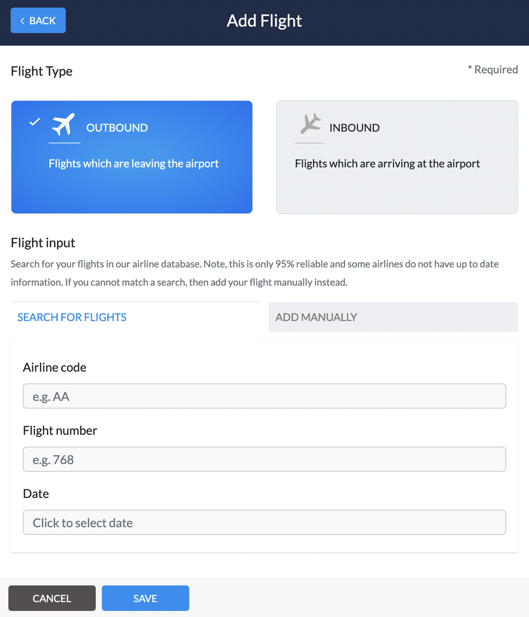Choose 'Flights which are leaving the airport'

(133, 164)
